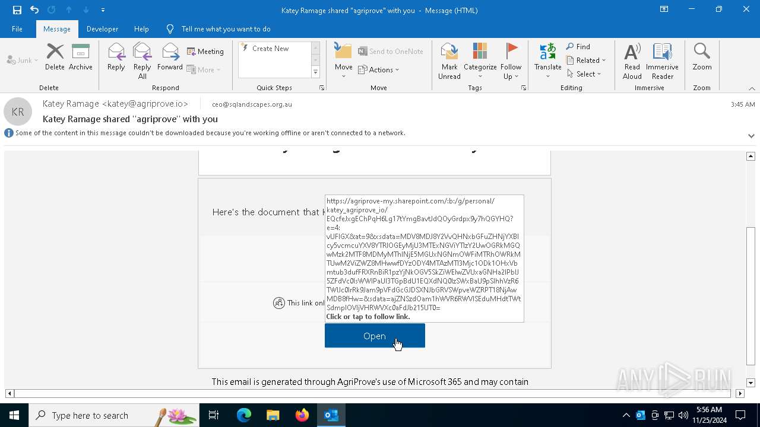Screen dimensions: 760x427
Task: Open the Windows Start menu
Action: [x=14, y=415]
